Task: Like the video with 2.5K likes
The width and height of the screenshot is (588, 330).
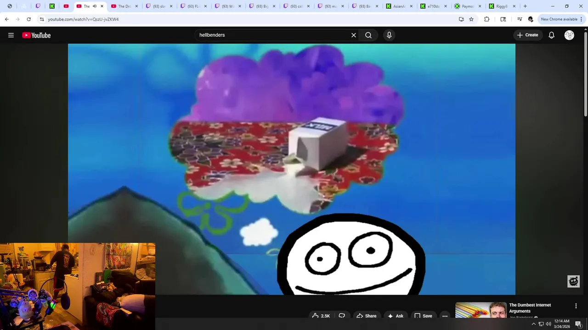Action: [x=321, y=316]
